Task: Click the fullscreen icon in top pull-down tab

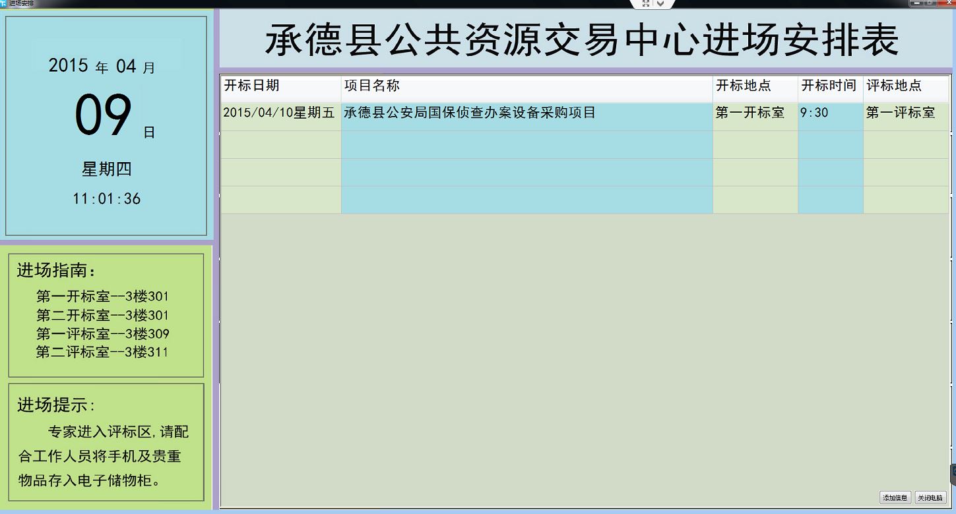Action: pyautogui.click(x=646, y=4)
